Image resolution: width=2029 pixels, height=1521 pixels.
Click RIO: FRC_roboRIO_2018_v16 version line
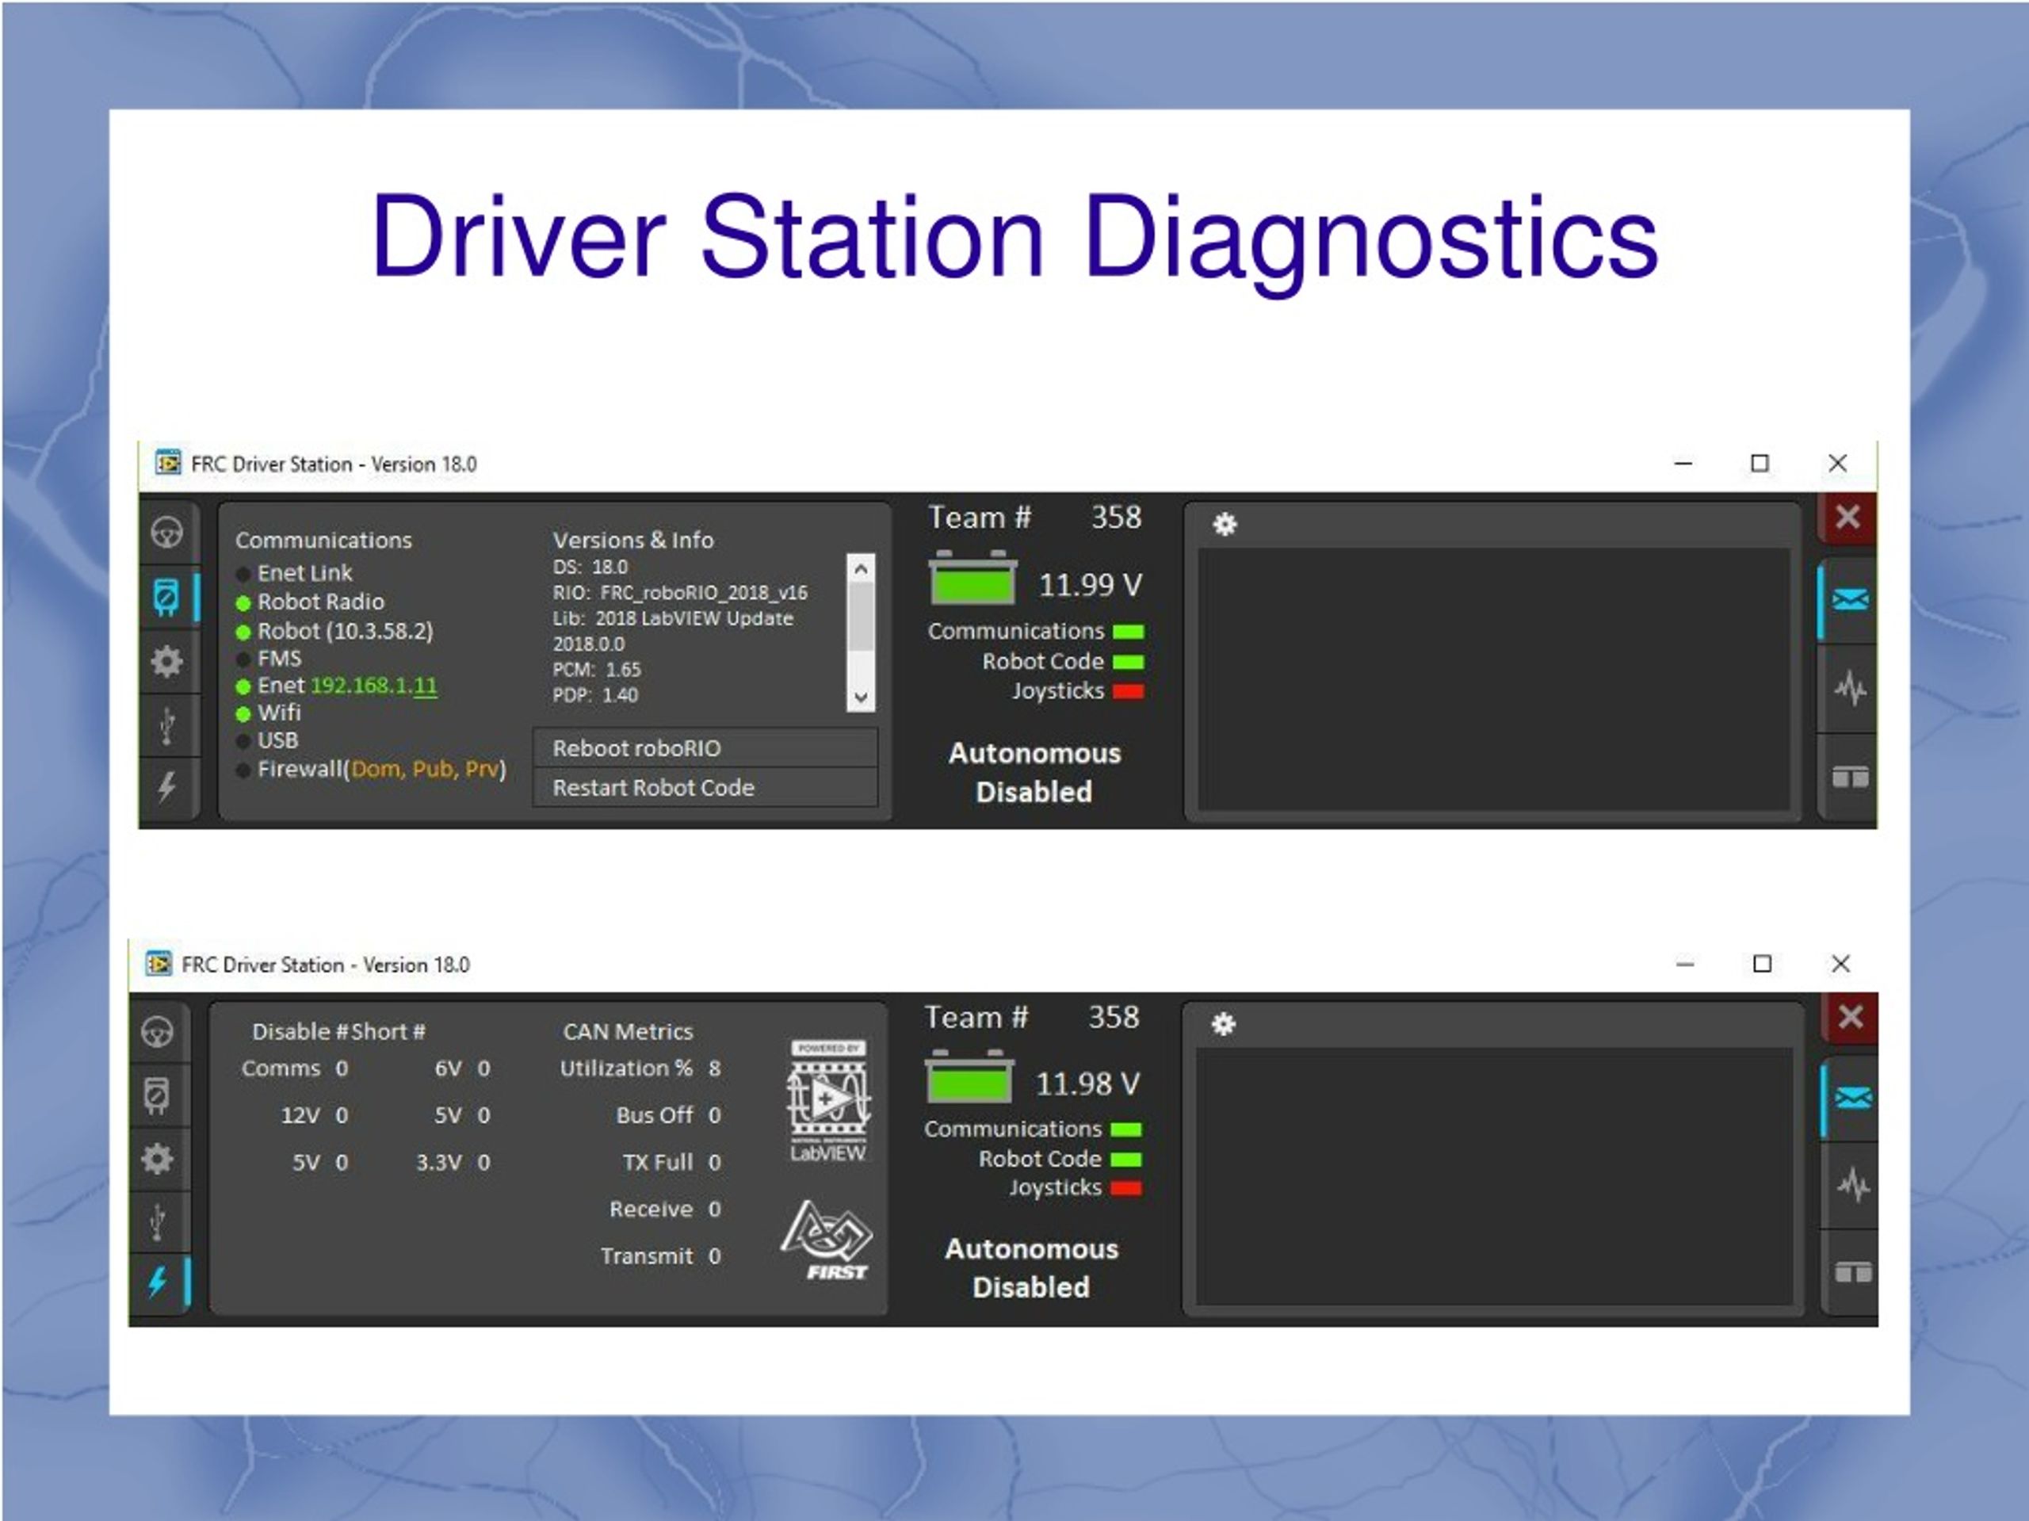click(681, 593)
